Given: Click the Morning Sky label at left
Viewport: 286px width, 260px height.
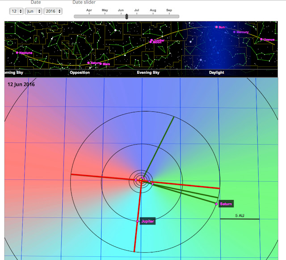Looking at the screenshot, I should pos(14,72).
